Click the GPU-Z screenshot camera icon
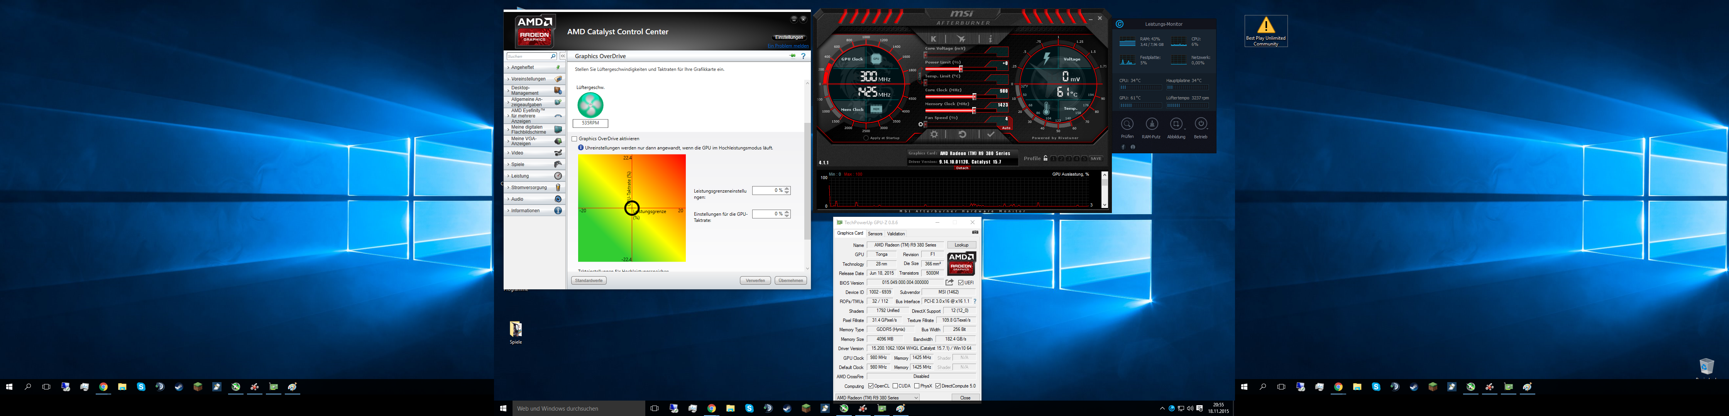 coord(974,232)
